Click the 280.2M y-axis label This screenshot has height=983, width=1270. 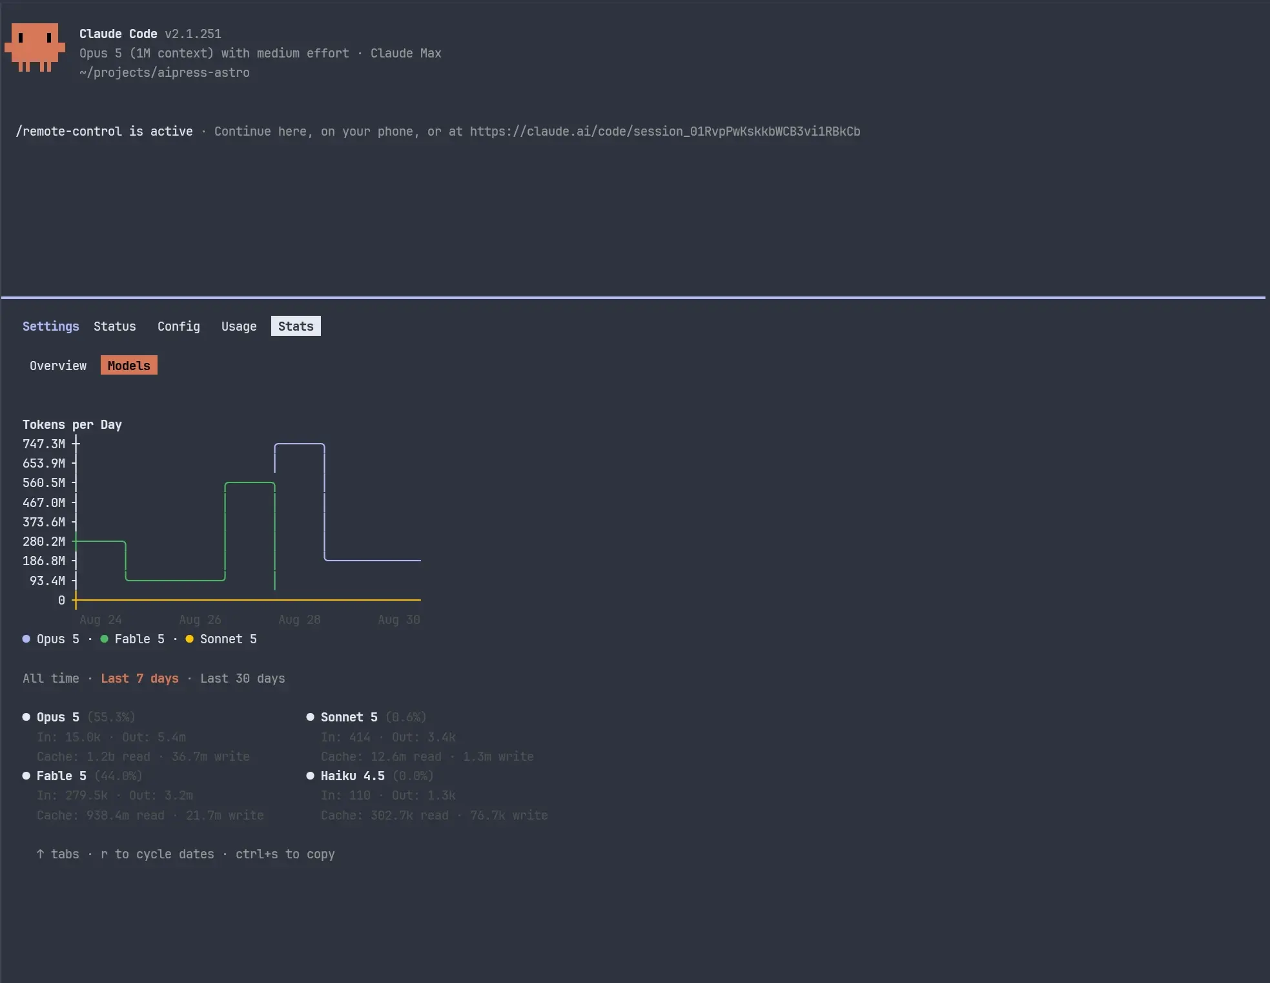(x=44, y=541)
